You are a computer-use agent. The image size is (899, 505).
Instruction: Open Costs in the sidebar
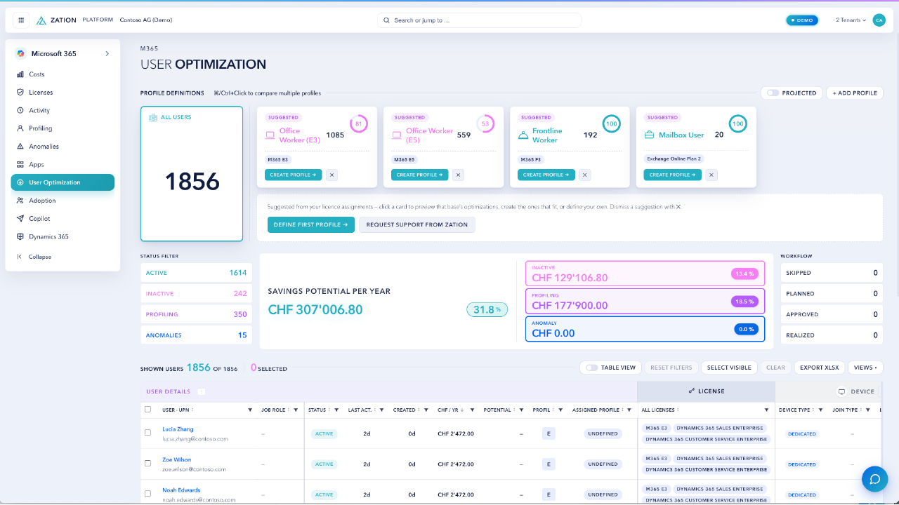pyautogui.click(x=63, y=74)
